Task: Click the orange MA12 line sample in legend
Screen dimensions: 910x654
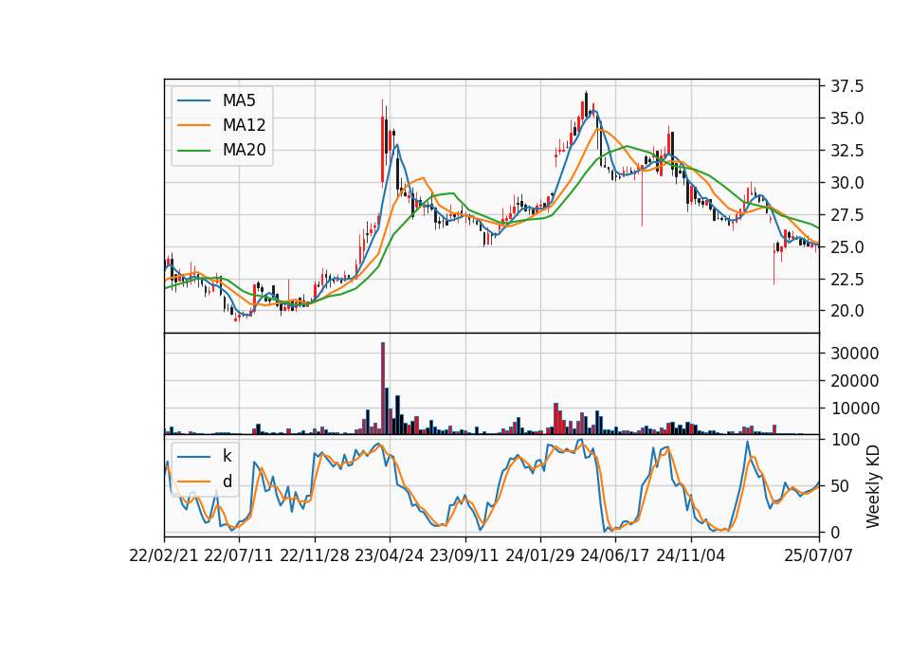Action: 193,125
